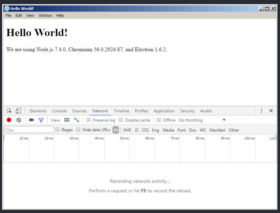This screenshot has height=213, width=280.
Task: Enable the Regex filter checkbox
Action: point(57,130)
